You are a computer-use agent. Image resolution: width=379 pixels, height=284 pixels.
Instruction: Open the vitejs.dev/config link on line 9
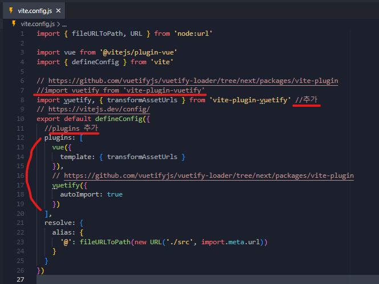[99, 109]
